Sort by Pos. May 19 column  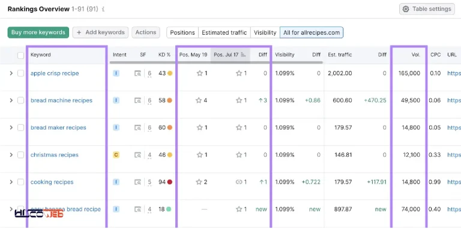(193, 55)
